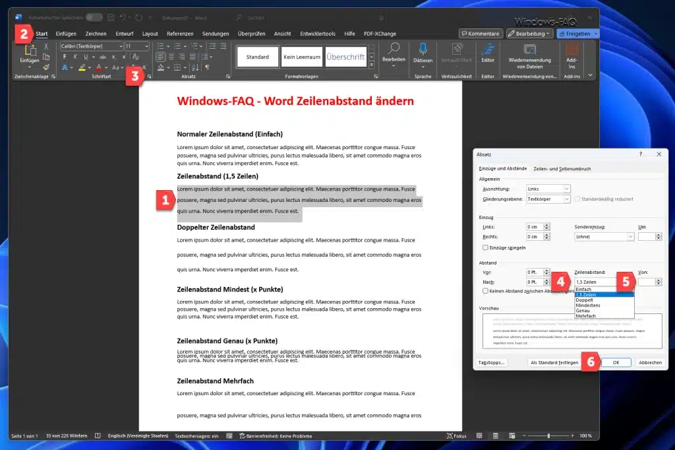
Task: Click Wiederverwendung von Dateien icon
Action: 529,49
